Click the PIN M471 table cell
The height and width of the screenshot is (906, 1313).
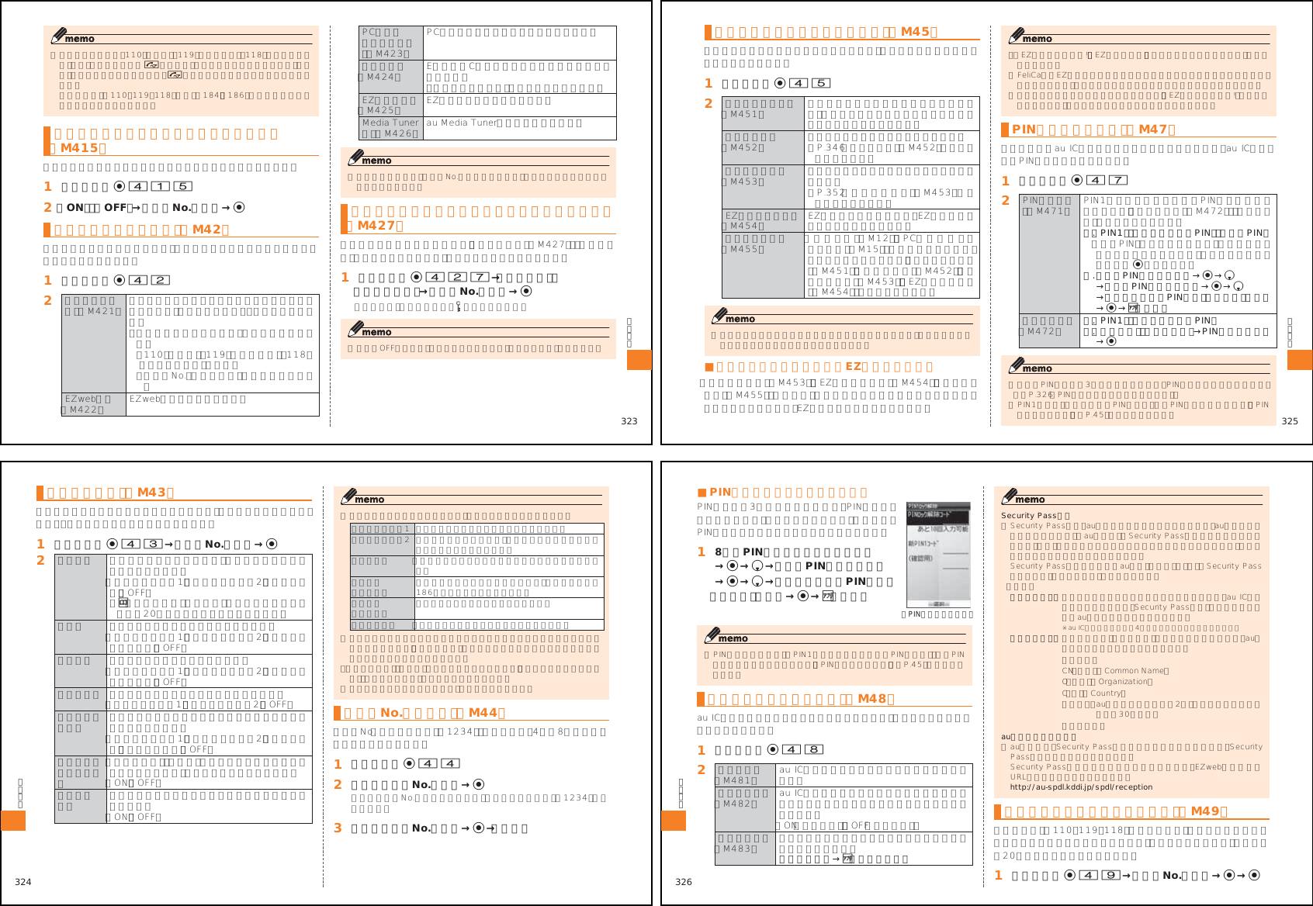pos(1049,254)
